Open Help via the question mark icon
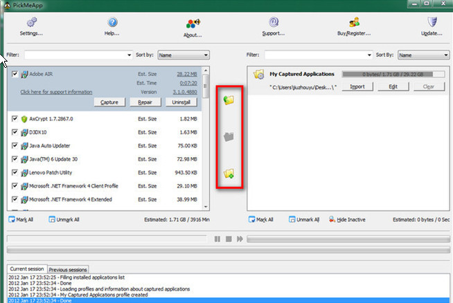 pyautogui.click(x=112, y=22)
